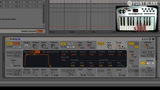The height and width of the screenshot is (90, 160).
Task: Click the S icon in Analog header
Action: (x=147, y=39)
